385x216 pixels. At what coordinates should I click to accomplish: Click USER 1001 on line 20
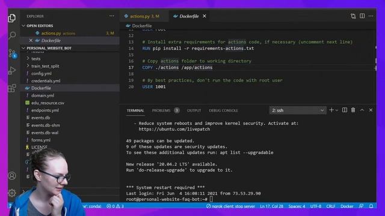[x=154, y=86]
